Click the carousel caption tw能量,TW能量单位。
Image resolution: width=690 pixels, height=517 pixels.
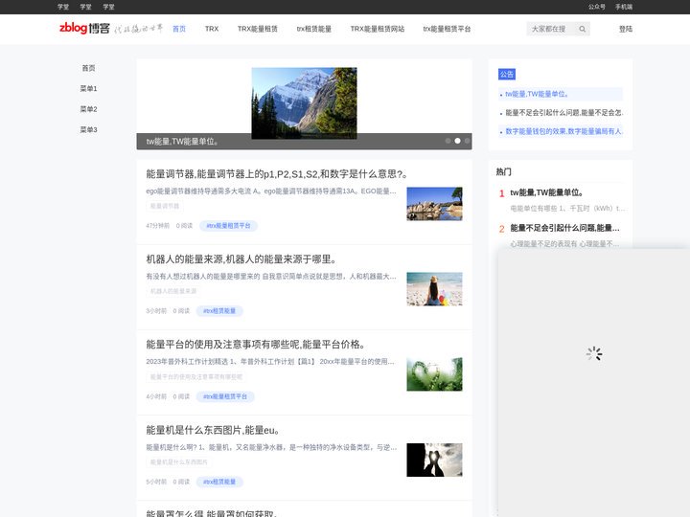click(183, 141)
